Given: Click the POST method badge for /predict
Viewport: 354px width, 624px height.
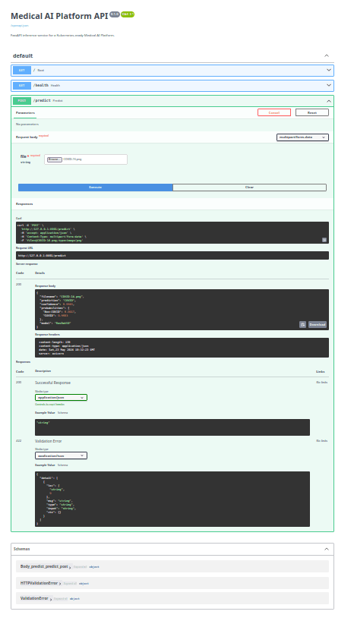Looking at the screenshot, I should click(22, 101).
